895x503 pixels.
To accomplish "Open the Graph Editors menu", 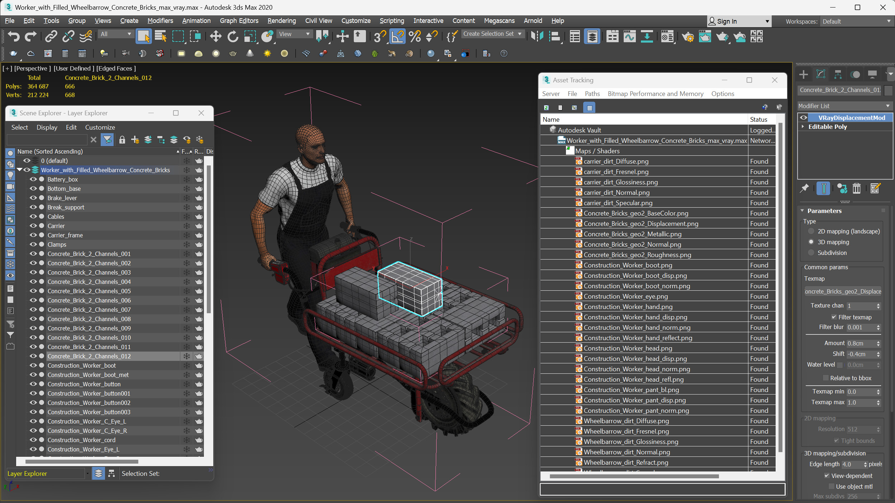I will [x=239, y=21].
